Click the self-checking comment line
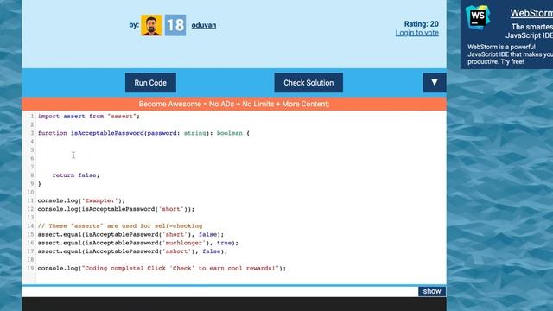 (x=120, y=226)
